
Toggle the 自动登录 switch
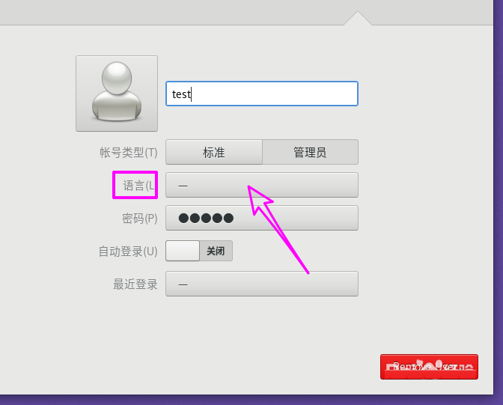(199, 251)
